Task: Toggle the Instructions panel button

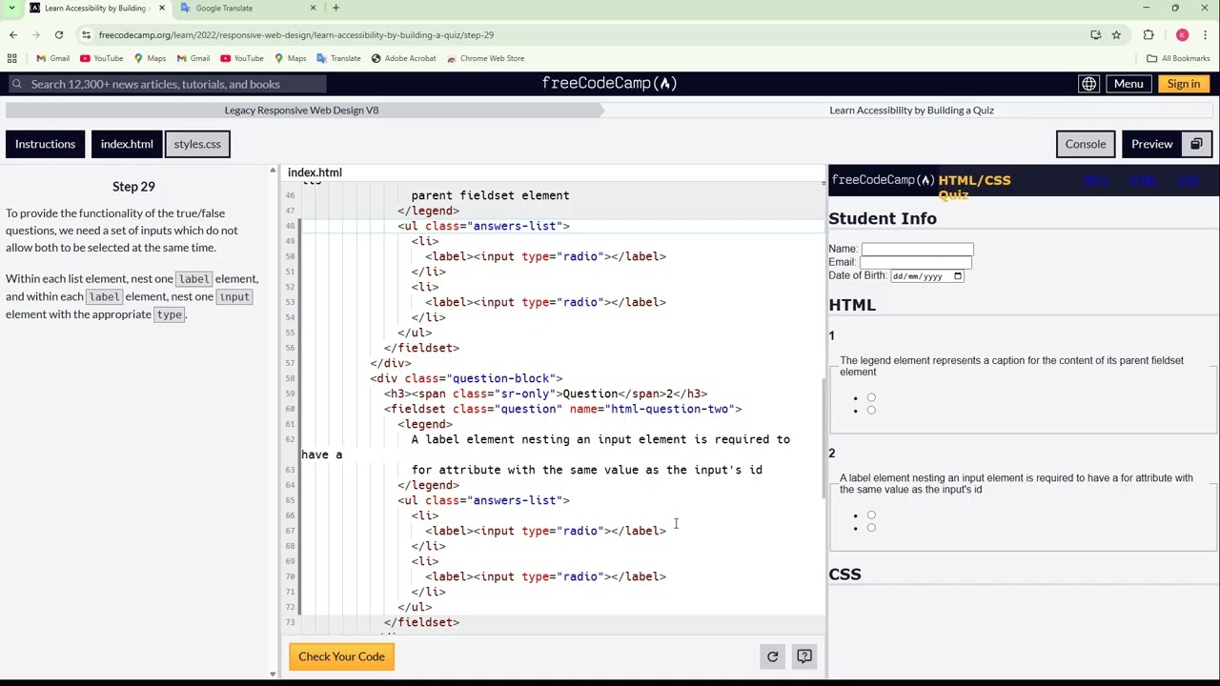Action: point(45,144)
